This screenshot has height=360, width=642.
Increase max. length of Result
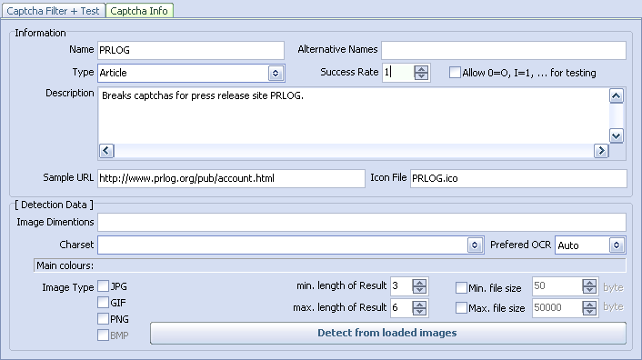click(419, 304)
